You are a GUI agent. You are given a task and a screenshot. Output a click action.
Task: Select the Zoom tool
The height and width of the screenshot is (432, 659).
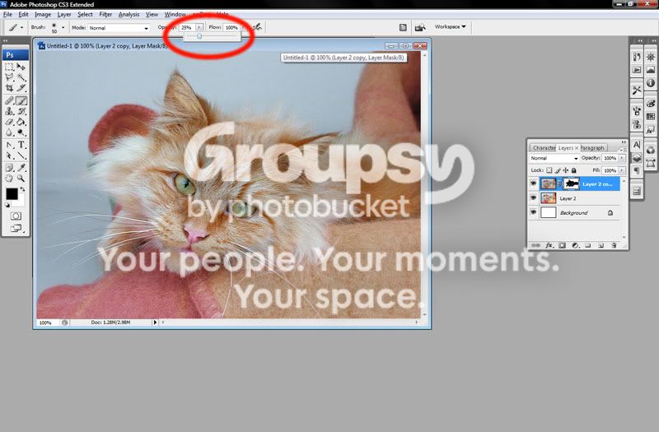[21, 179]
